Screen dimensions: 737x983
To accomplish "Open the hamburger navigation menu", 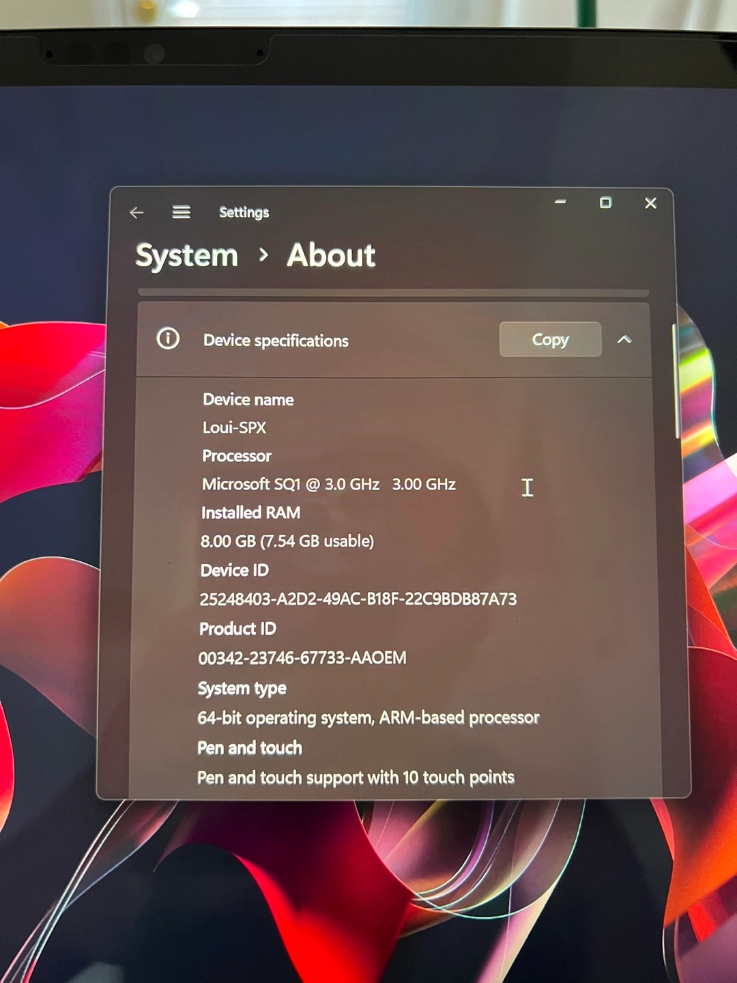I will tap(181, 212).
